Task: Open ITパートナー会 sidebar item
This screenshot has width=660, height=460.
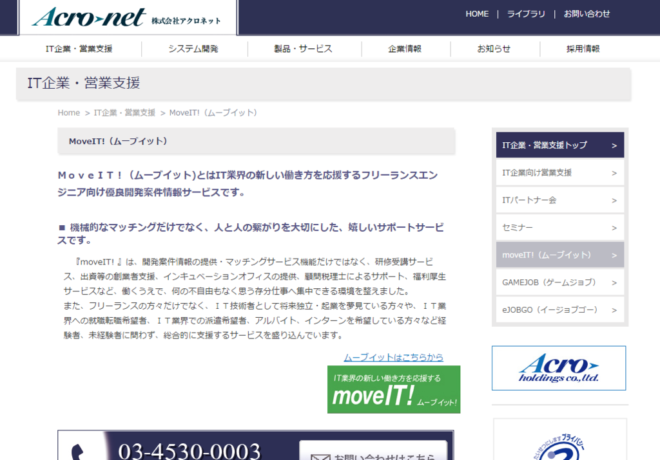Action: click(x=560, y=200)
